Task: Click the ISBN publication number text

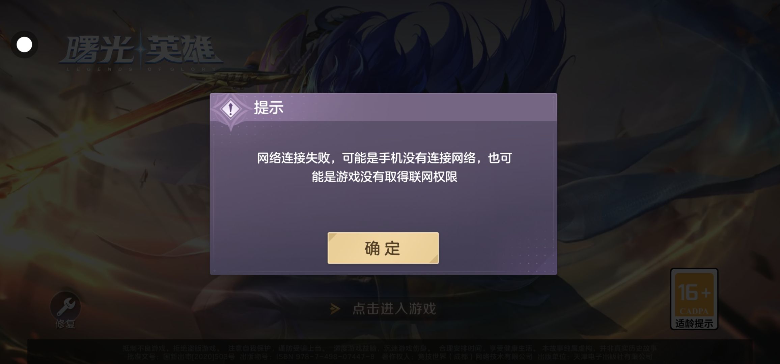Action: pyautogui.click(x=325, y=357)
